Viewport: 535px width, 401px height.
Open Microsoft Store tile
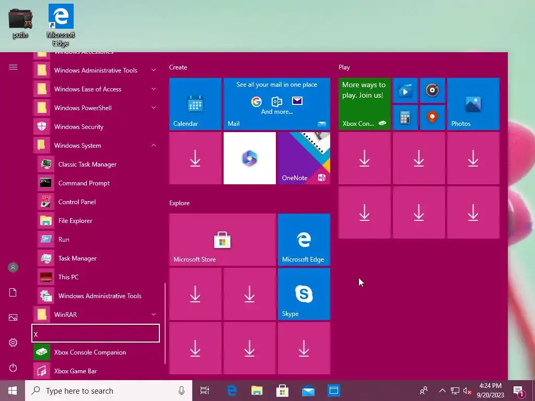pyautogui.click(x=223, y=240)
